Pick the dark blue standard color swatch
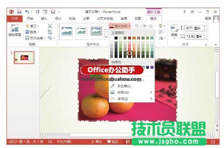This screenshot has height=148, width=224. pyautogui.click(x=148, y=67)
